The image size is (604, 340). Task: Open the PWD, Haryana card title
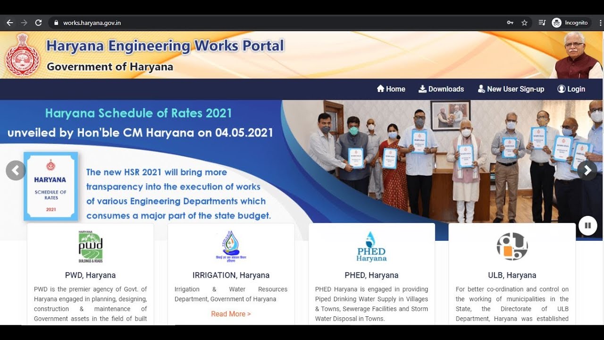pos(90,275)
